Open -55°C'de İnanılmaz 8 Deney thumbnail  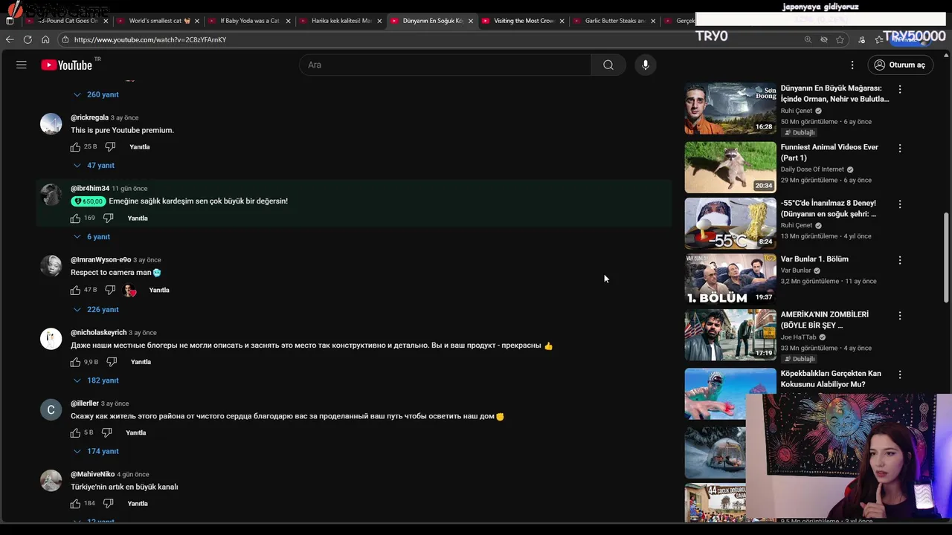click(x=730, y=223)
